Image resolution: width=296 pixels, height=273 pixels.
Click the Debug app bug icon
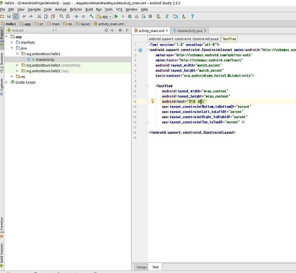point(130,16)
